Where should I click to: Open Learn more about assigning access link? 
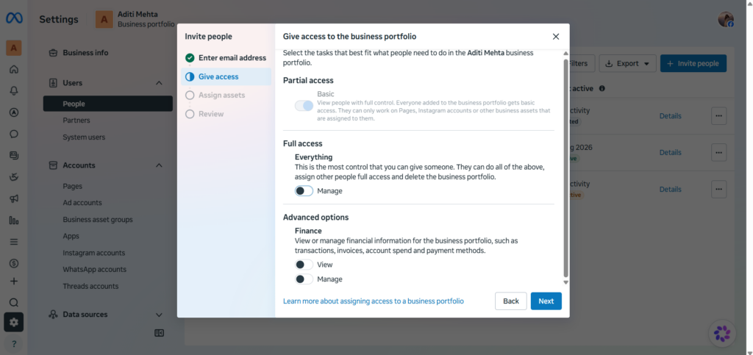point(373,301)
